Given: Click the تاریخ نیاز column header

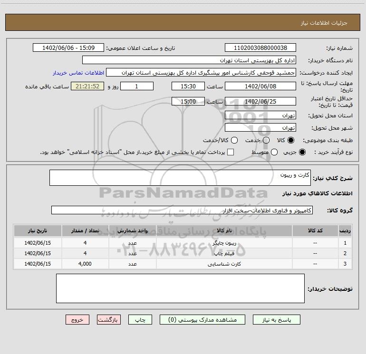Looking at the screenshot, I should pyautogui.click(x=38, y=230).
